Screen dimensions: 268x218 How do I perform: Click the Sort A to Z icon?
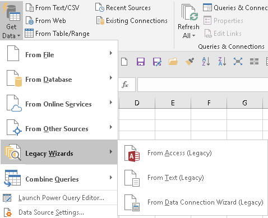click(206, 62)
